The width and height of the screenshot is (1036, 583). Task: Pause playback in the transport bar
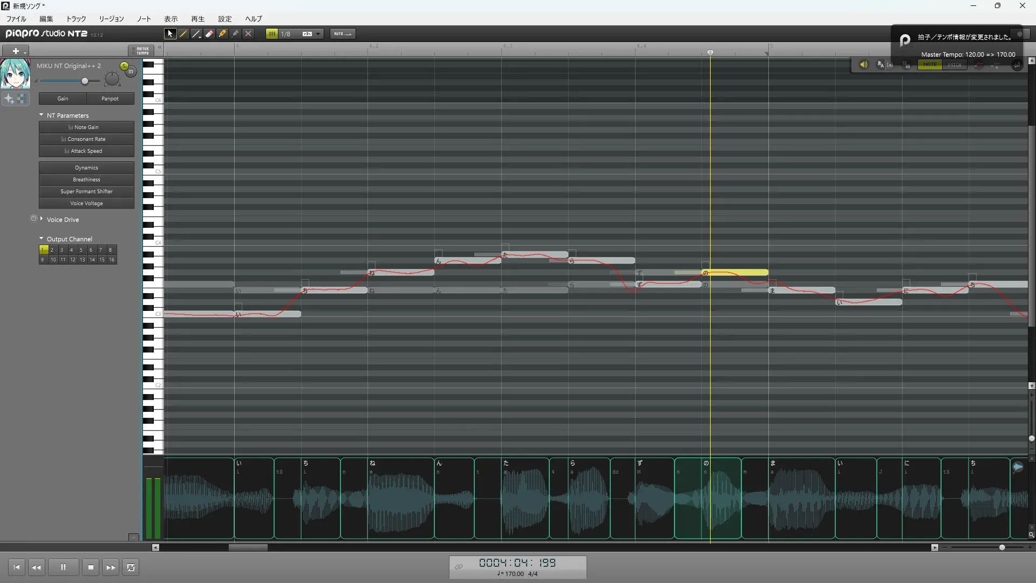63,567
